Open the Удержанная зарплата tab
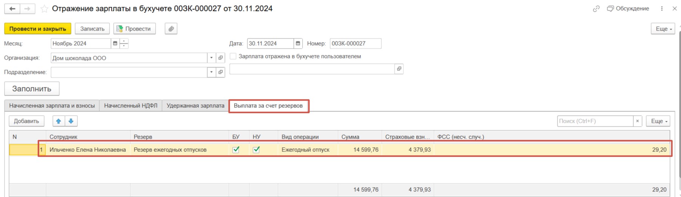This screenshot has height=197, width=681. [x=195, y=106]
